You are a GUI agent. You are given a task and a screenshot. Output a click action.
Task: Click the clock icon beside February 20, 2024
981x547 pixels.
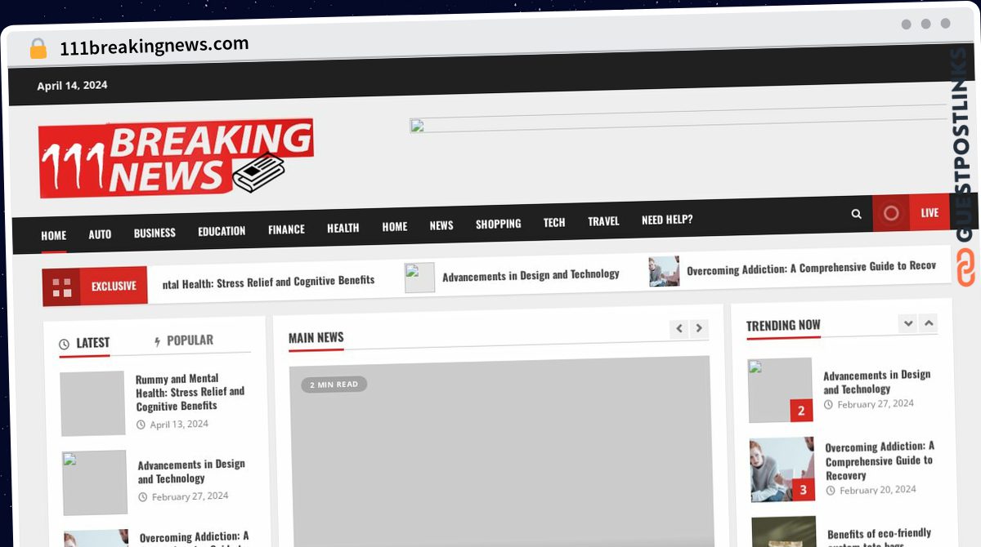pos(831,491)
